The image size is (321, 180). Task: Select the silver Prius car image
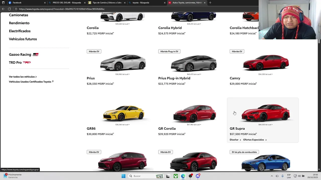[x=123, y=63]
